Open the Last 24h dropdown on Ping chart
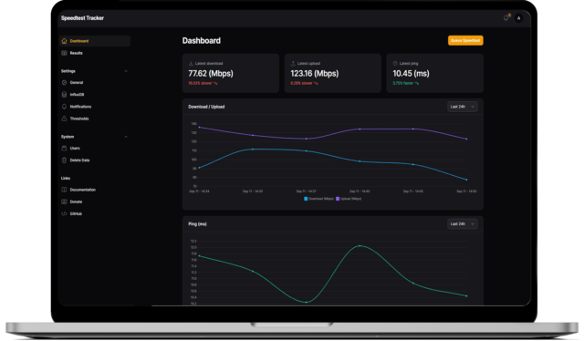584x341 pixels. pos(463,224)
